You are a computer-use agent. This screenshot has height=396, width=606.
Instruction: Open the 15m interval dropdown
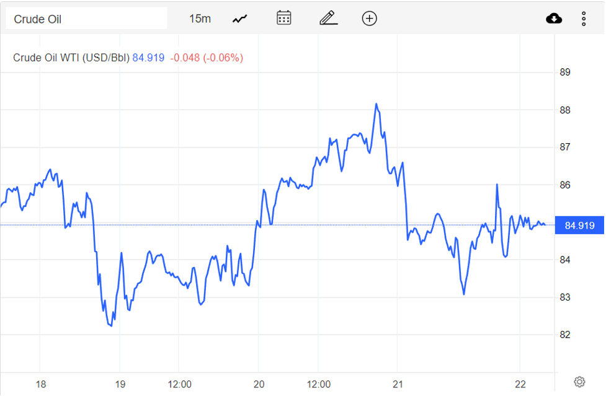pyautogui.click(x=200, y=19)
